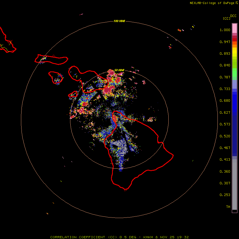
Task: Click the 0.680 scale value
Action: coord(225,101)
